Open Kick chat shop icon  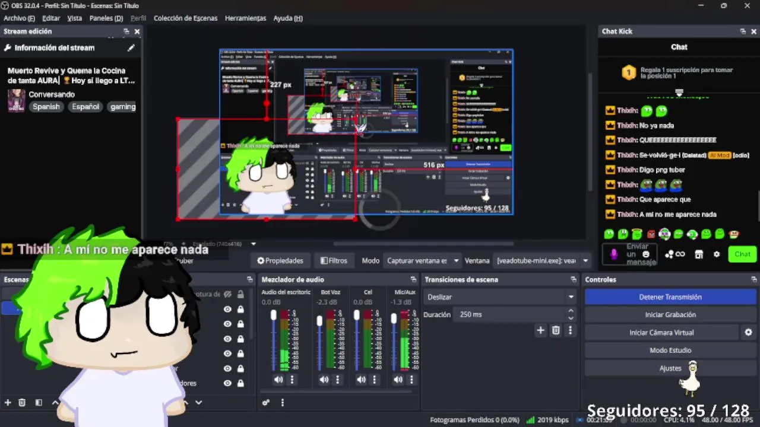(x=699, y=254)
